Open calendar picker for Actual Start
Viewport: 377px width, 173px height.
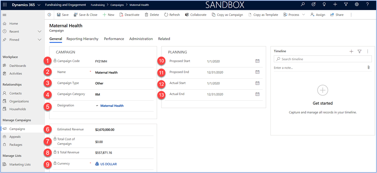point(257,83)
